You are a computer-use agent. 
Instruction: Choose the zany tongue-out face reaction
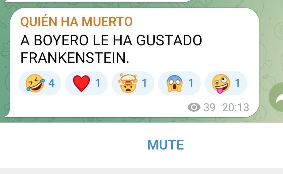[226, 83]
